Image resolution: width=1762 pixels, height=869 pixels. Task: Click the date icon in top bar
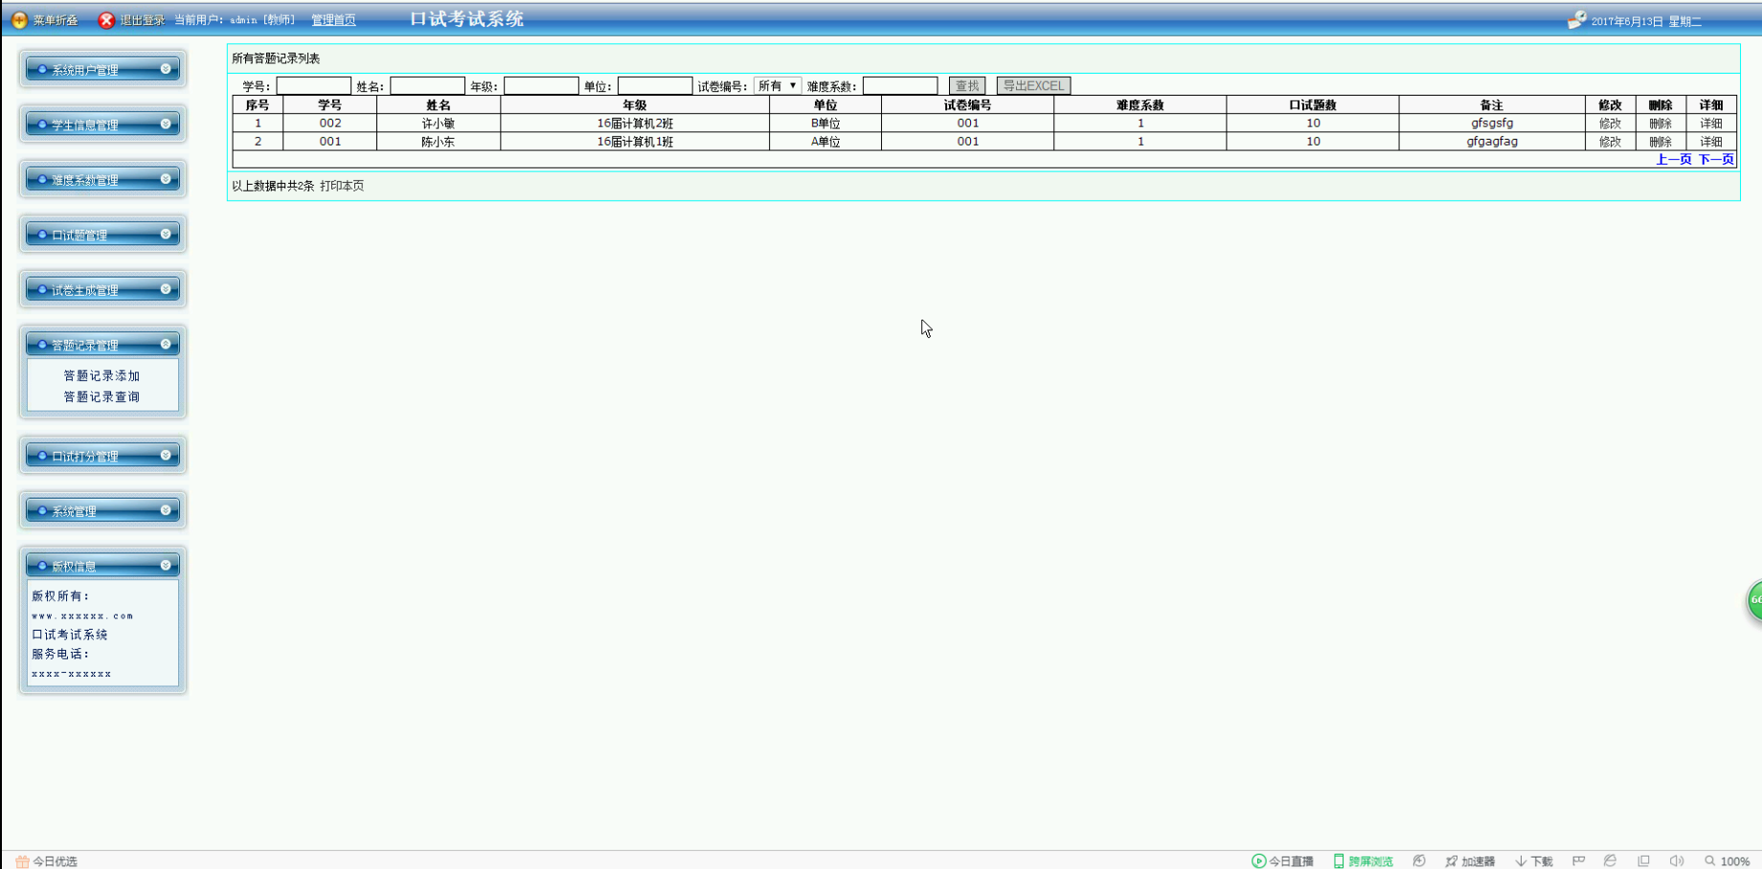point(1576,20)
